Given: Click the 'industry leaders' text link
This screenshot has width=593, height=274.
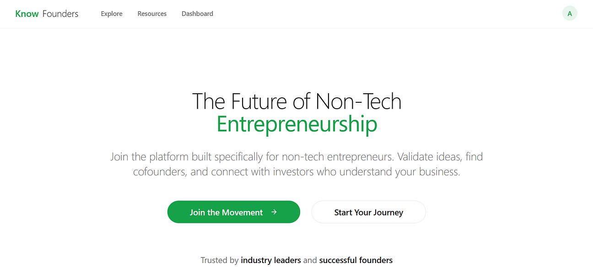Looking at the screenshot, I should click(270, 260).
